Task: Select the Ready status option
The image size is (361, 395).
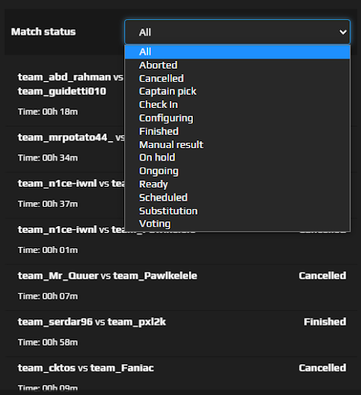Action: [238, 184]
